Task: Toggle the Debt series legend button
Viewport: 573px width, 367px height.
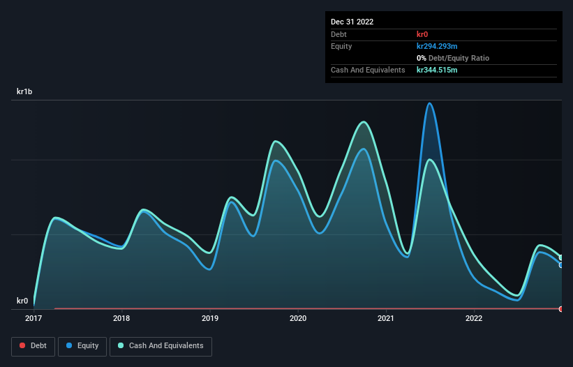Action: pyautogui.click(x=33, y=346)
